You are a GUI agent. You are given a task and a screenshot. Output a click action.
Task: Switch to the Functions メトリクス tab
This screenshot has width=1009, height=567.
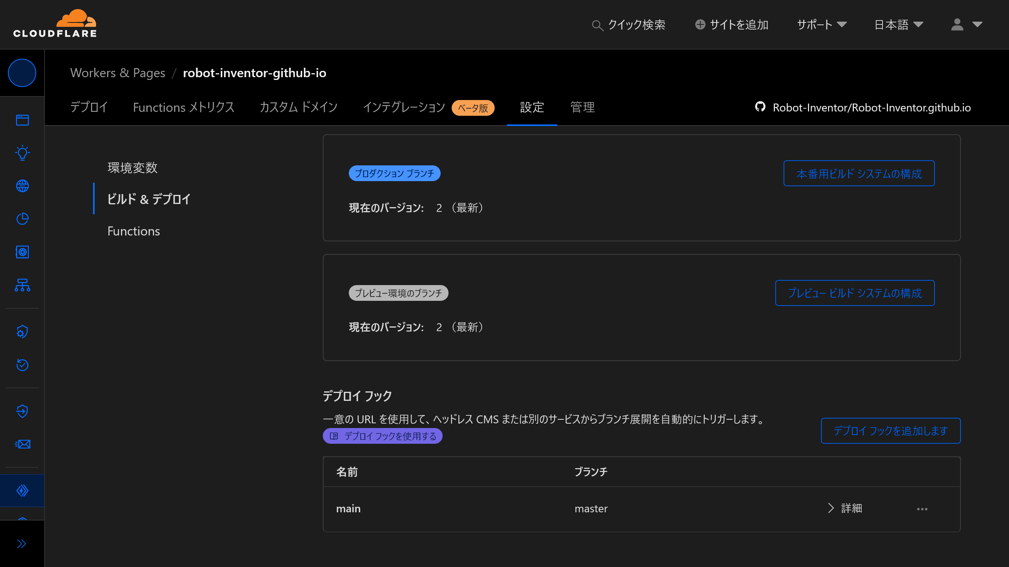point(184,107)
